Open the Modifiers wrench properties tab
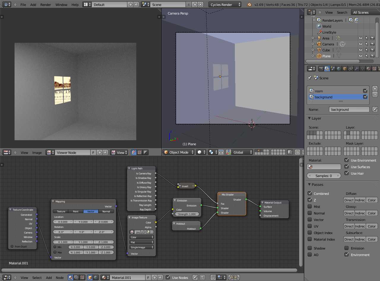This screenshot has height=281, width=380. point(357,69)
